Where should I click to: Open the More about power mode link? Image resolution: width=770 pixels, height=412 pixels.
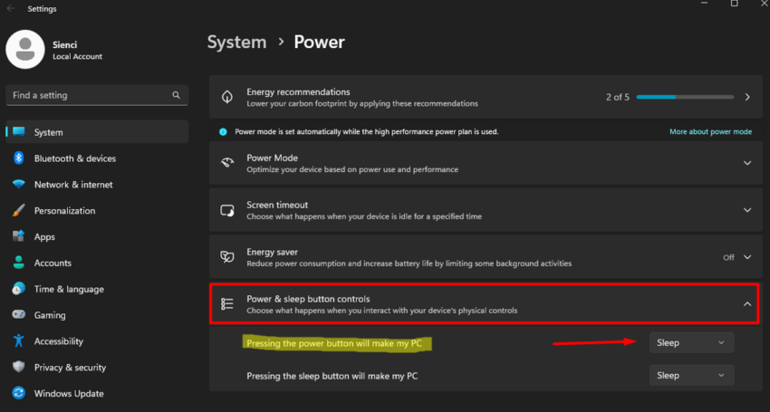click(x=710, y=132)
